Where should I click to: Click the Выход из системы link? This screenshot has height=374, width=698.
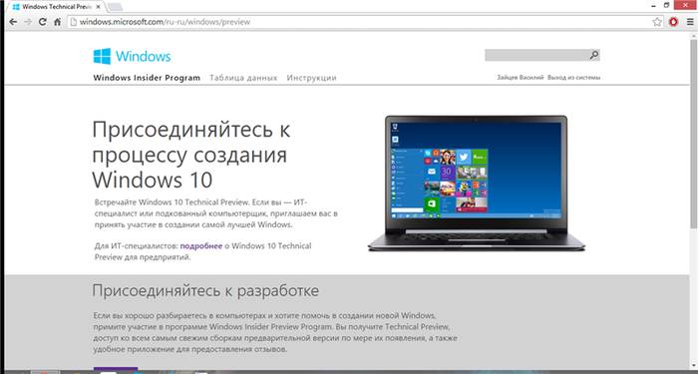pyautogui.click(x=573, y=78)
